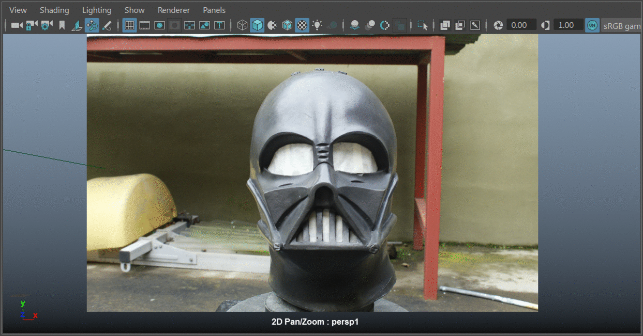Toggle the Lock Camera icon
The width and height of the screenshot is (643, 336).
[x=32, y=25]
